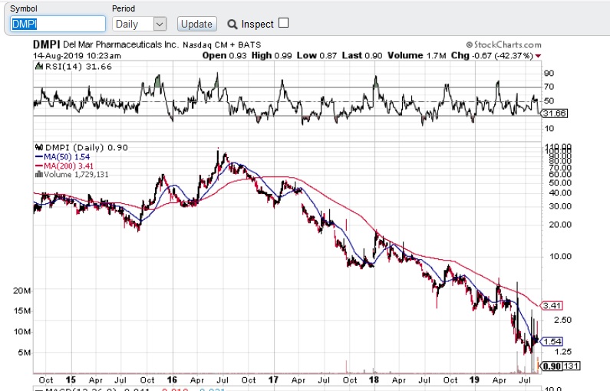Click the 3.41 MA(200) price tag
The image size is (610, 391).
tap(552, 306)
